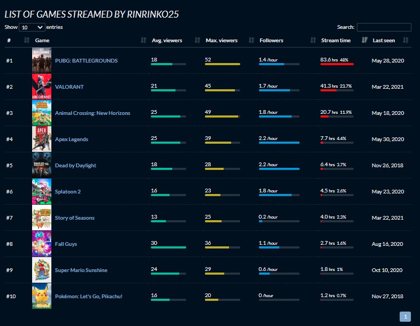
Task: Click Apex Legends followers blue bar
Action: 279,143
